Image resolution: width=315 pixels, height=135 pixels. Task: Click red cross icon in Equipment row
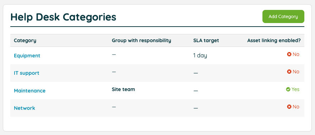pyautogui.click(x=289, y=54)
